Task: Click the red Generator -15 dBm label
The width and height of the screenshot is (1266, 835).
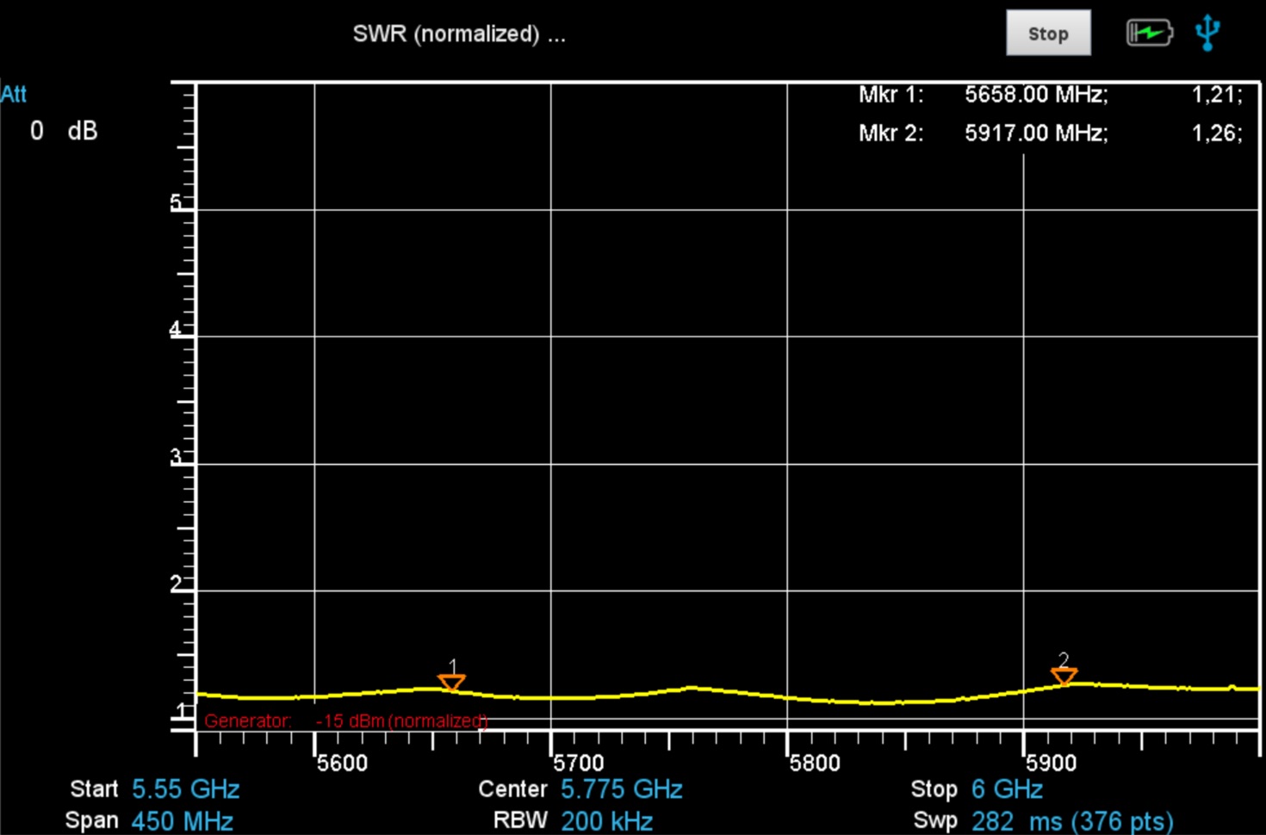Action: tap(345, 721)
